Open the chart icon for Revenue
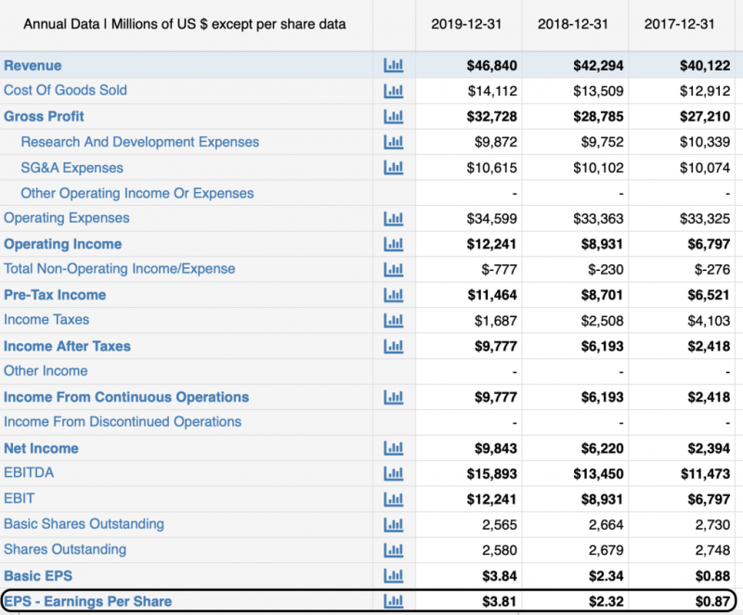The height and width of the screenshot is (615, 743). 394,66
